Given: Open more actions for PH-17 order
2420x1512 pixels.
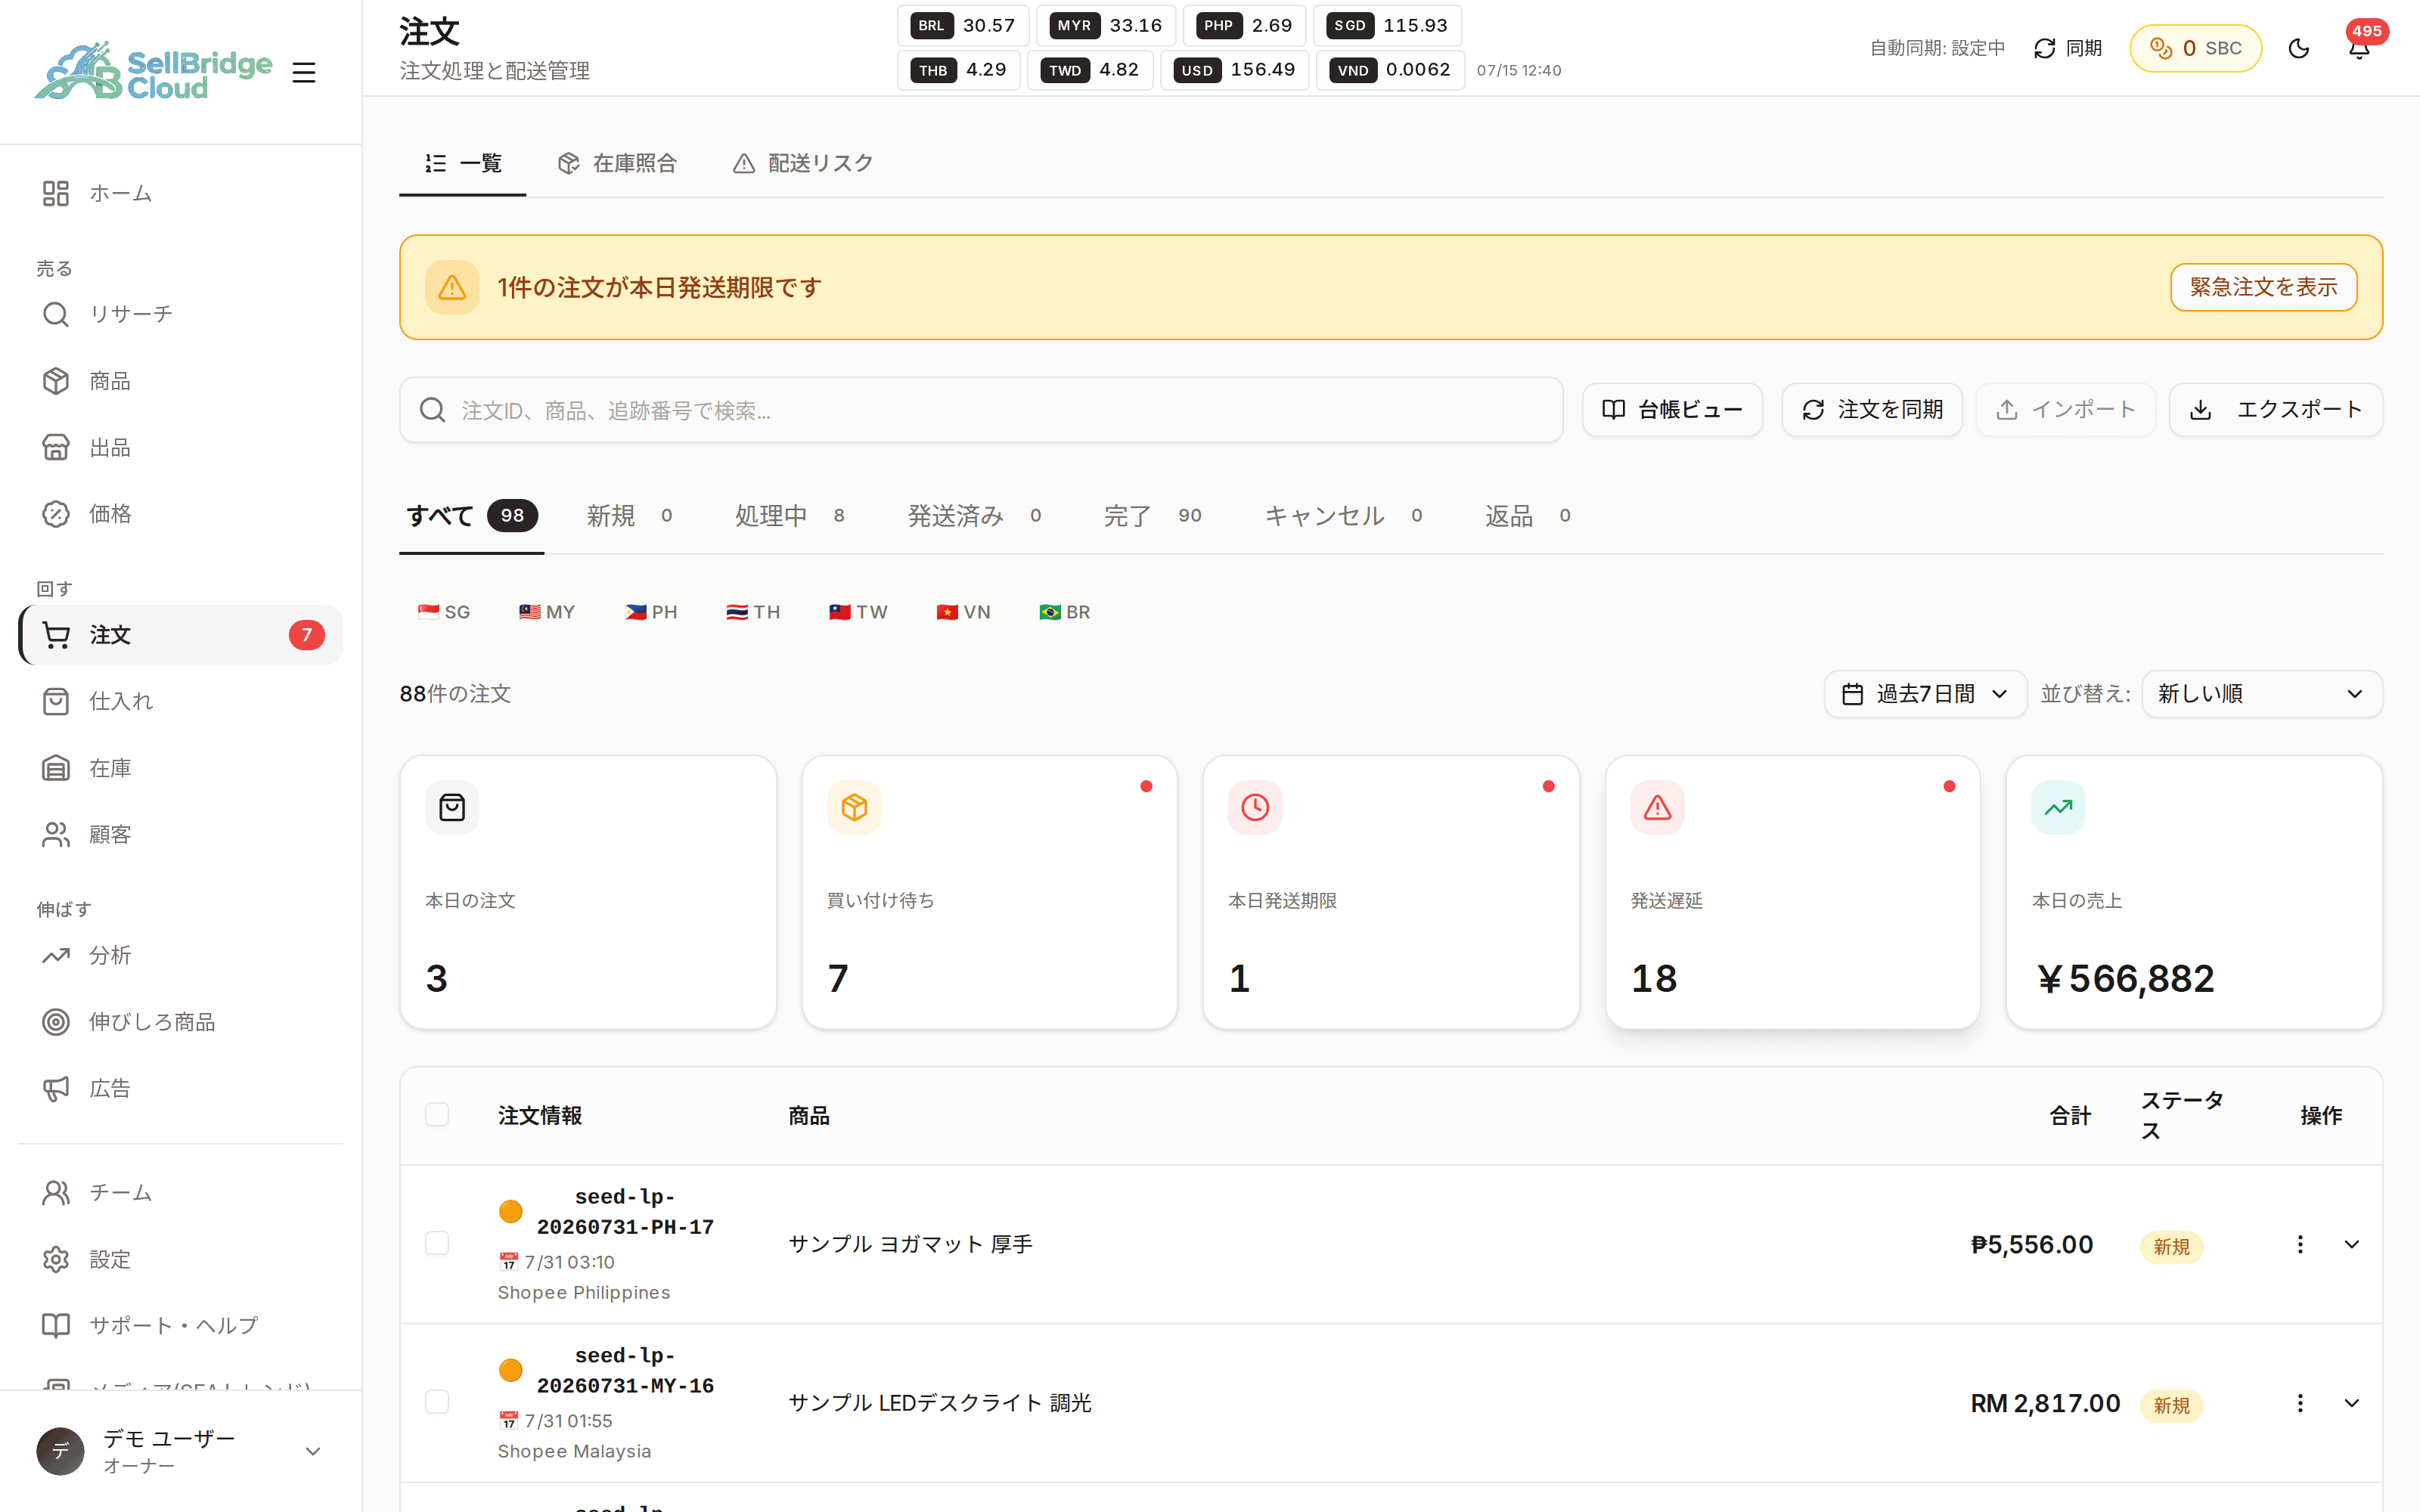Looking at the screenshot, I should [x=2300, y=1244].
